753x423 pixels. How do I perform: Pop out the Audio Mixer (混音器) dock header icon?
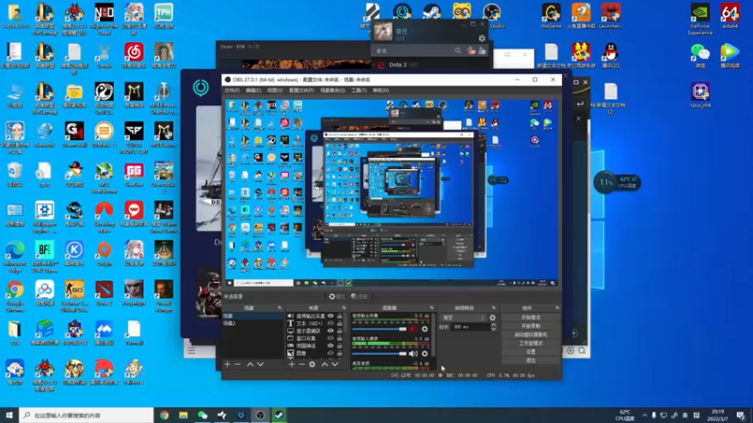point(432,308)
